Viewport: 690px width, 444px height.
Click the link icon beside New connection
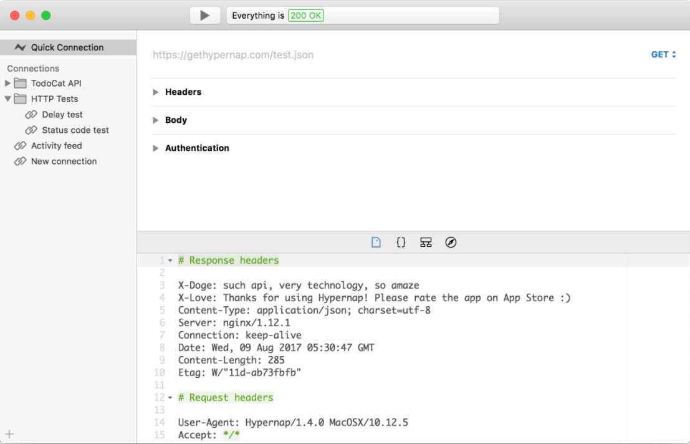point(20,162)
